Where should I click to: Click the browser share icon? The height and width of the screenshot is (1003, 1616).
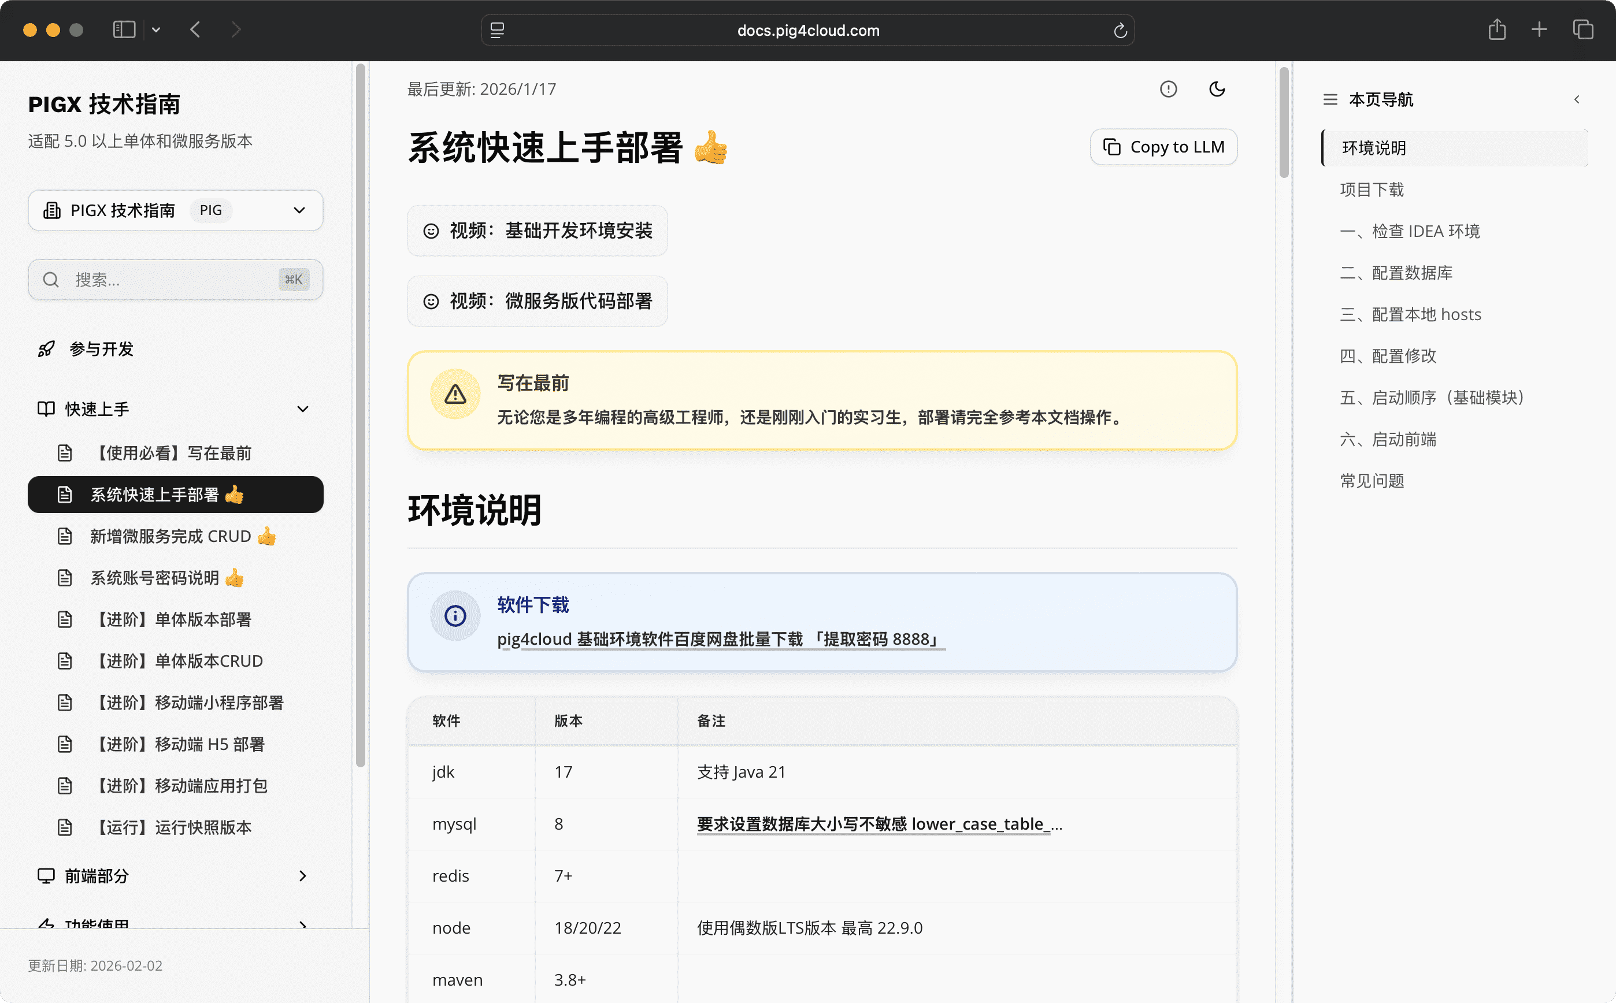pyautogui.click(x=1496, y=30)
